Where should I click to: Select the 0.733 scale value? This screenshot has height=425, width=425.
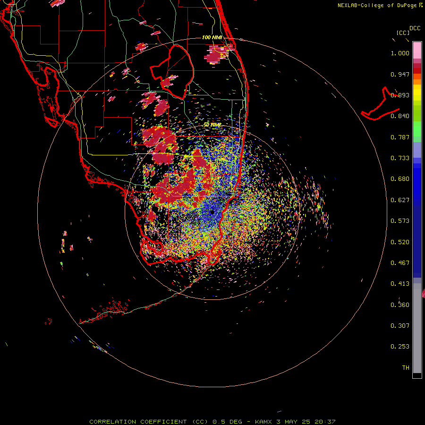[400, 158]
